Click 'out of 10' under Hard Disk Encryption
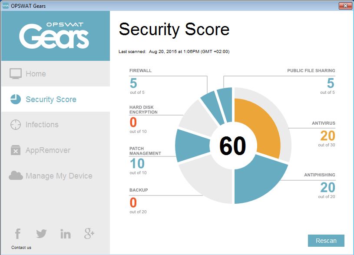 (x=138, y=132)
